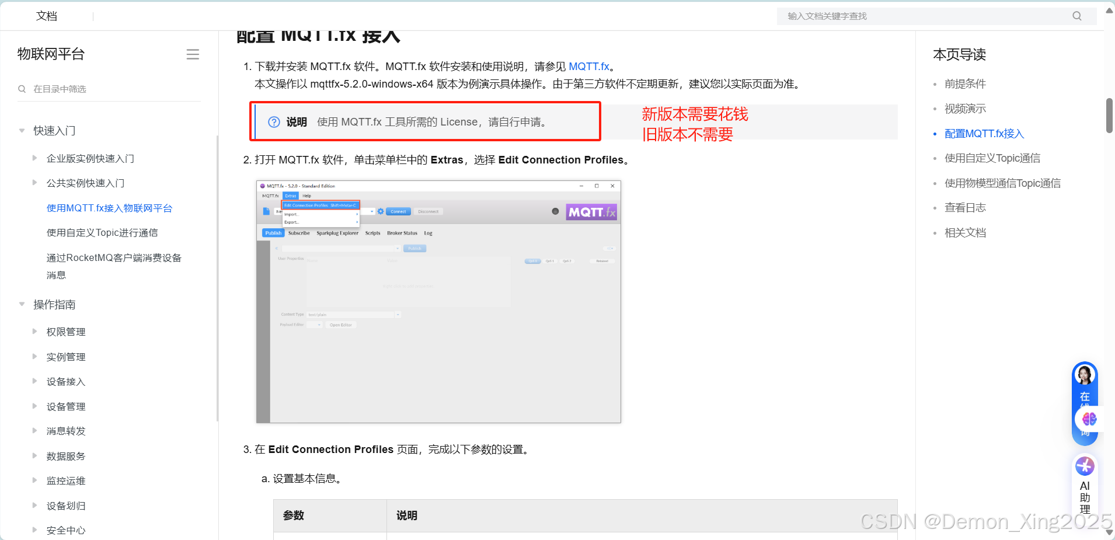This screenshot has width=1115, height=540.
Task: Jump to 配置MQTT.fx接入 in page guide
Action: (x=984, y=134)
